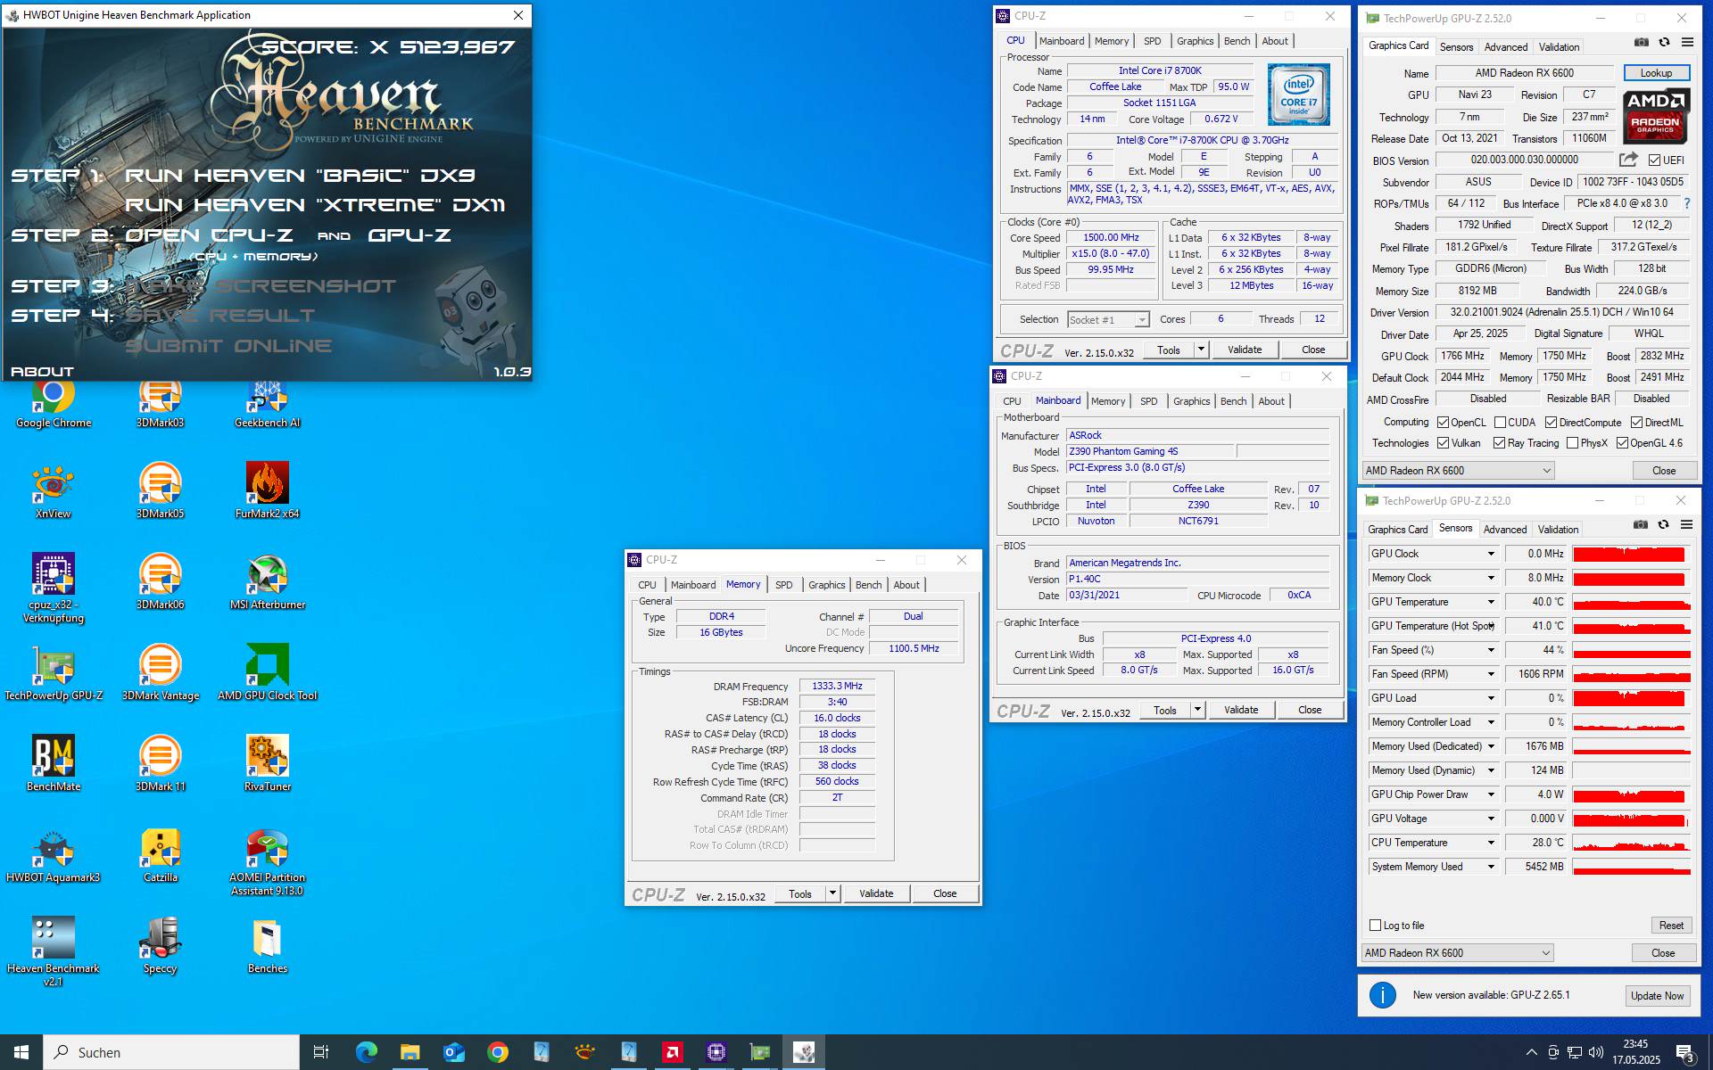Viewport: 1713px width, 1070px height.
Task: Expand GPU Load sensor dropdown
Action: [x=1490, y=698]
